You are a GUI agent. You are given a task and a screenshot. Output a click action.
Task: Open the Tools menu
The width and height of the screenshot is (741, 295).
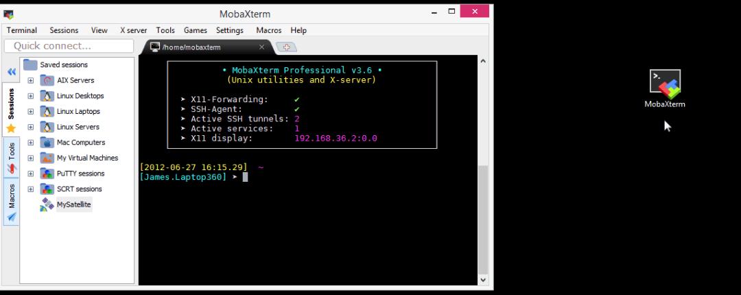(x=165, y=30)
